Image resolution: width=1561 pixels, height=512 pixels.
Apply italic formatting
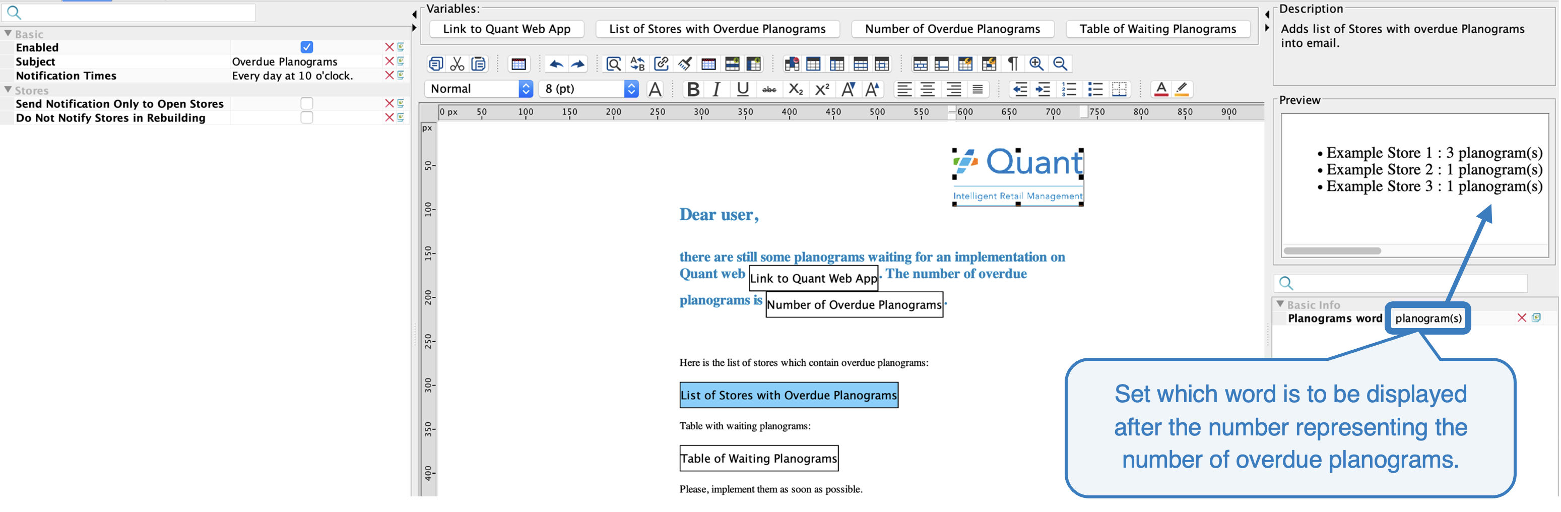717,89
